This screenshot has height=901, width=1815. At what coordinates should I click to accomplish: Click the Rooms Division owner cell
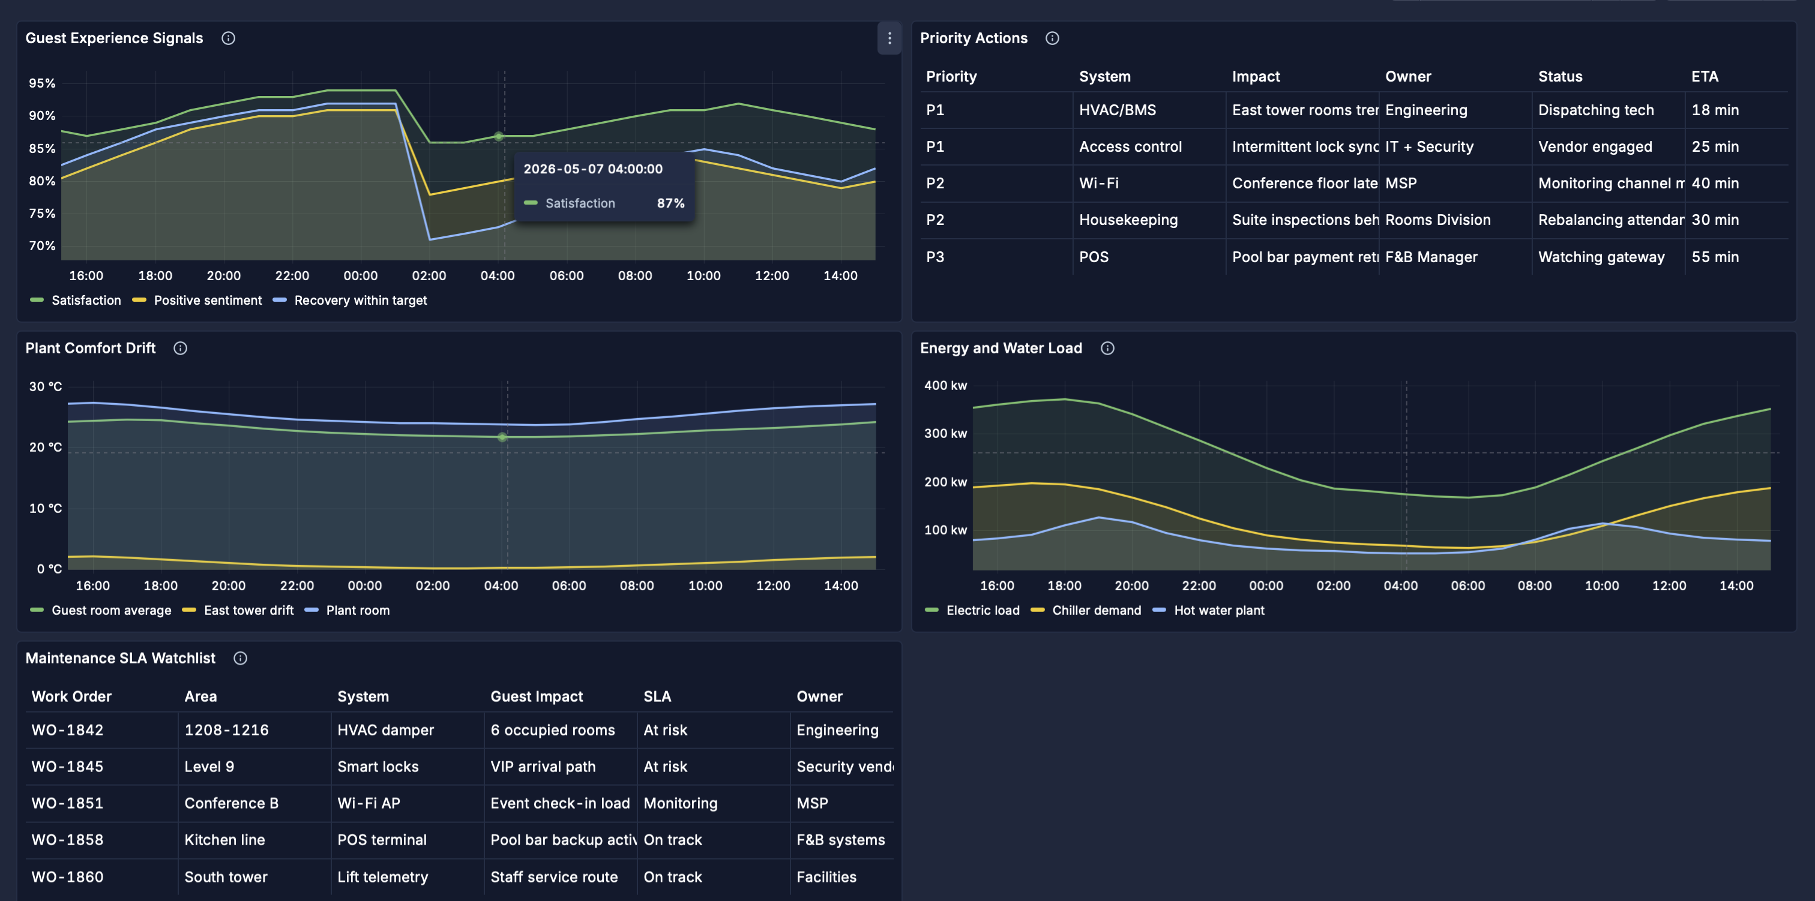pos(1455,220)
